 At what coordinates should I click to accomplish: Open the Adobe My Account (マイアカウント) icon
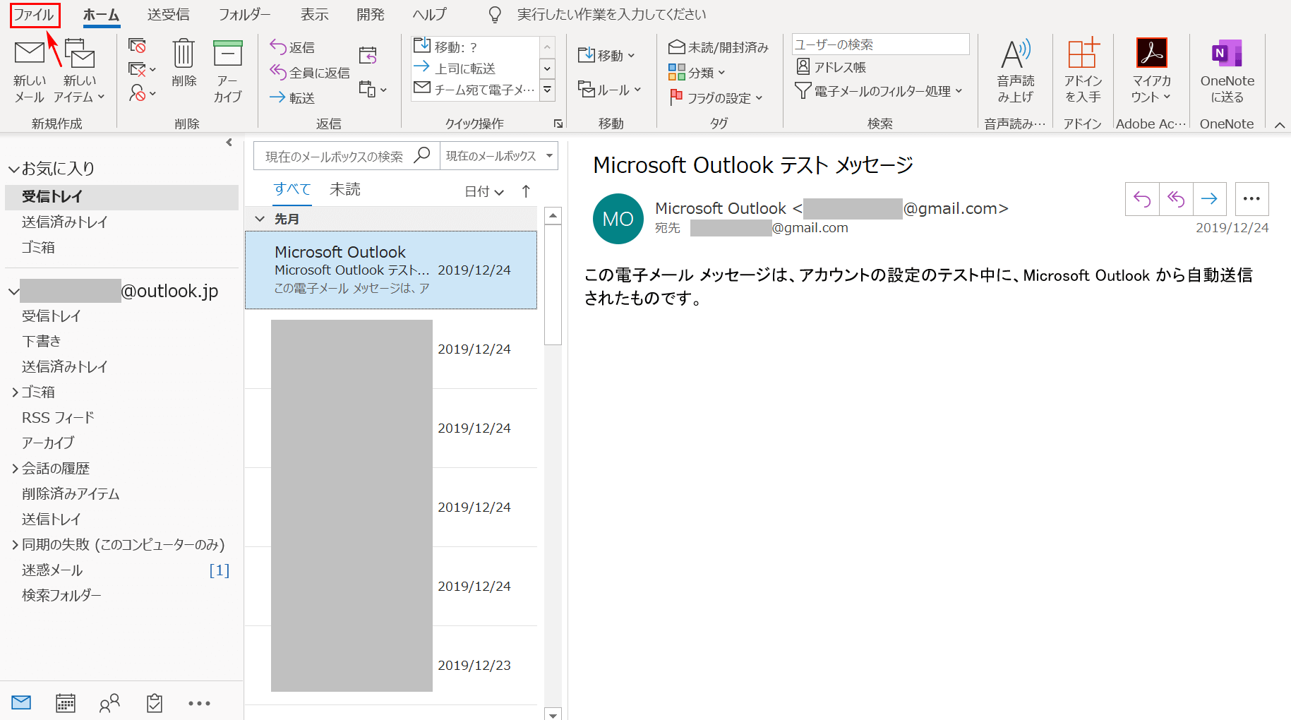(1151, 71)
